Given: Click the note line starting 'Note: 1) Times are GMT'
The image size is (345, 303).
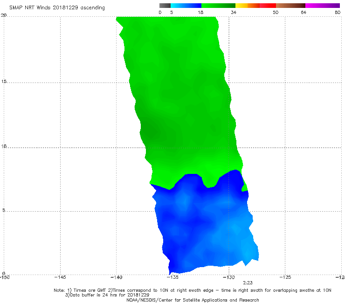Looking at the screenshot, I should click(192, 290).
